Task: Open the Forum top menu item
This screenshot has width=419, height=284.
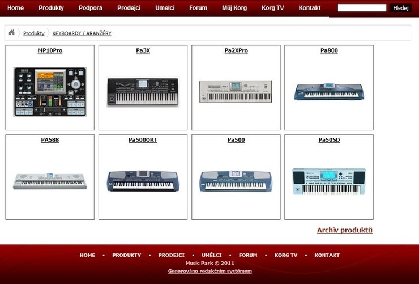Action: (198, 8)
